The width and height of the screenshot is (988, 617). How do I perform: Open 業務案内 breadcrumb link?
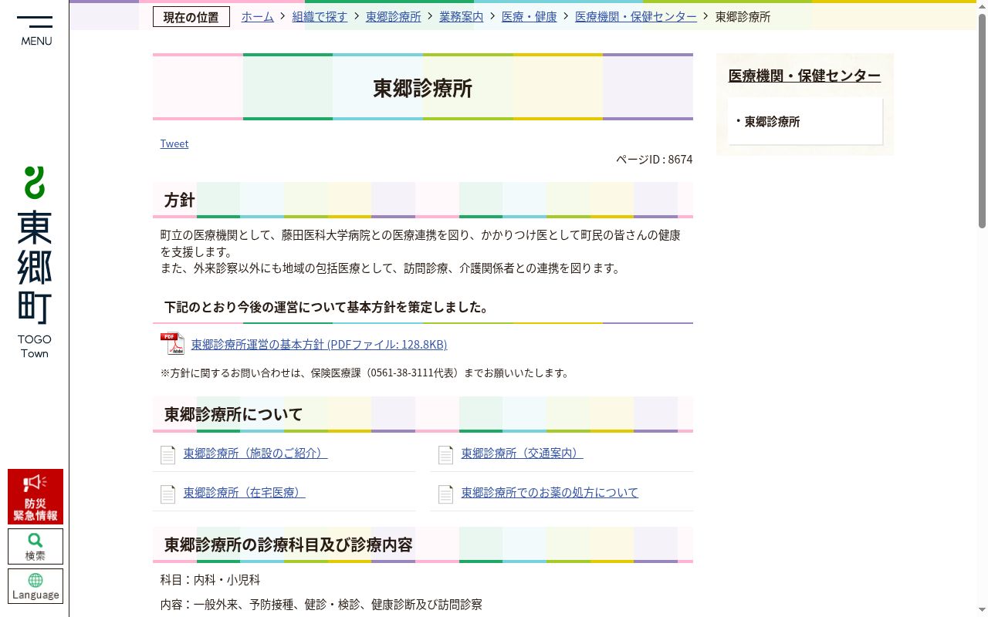point(462,16)
